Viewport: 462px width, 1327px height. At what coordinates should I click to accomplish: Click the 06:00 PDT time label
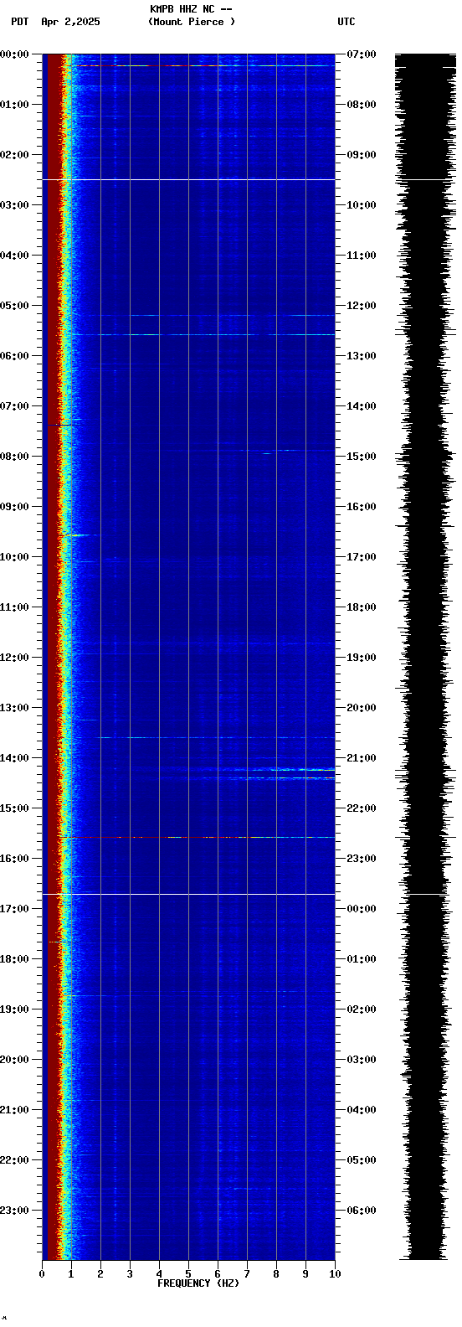[x=14, y=356]
